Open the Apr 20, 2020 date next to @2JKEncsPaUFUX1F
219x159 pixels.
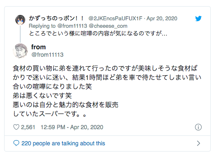coord(162,19)
